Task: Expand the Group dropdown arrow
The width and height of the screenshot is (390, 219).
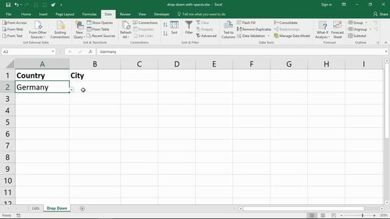Action: tap(366, 23)
